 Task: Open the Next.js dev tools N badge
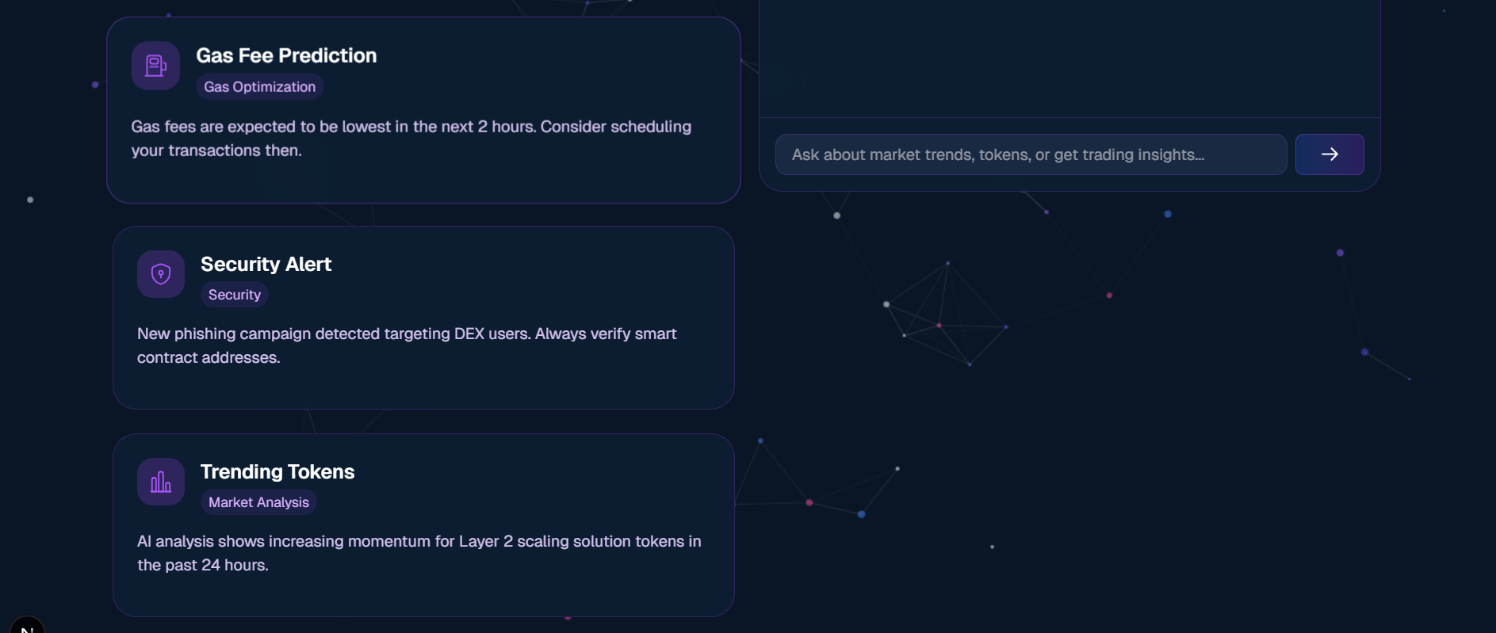click(26, 626)
